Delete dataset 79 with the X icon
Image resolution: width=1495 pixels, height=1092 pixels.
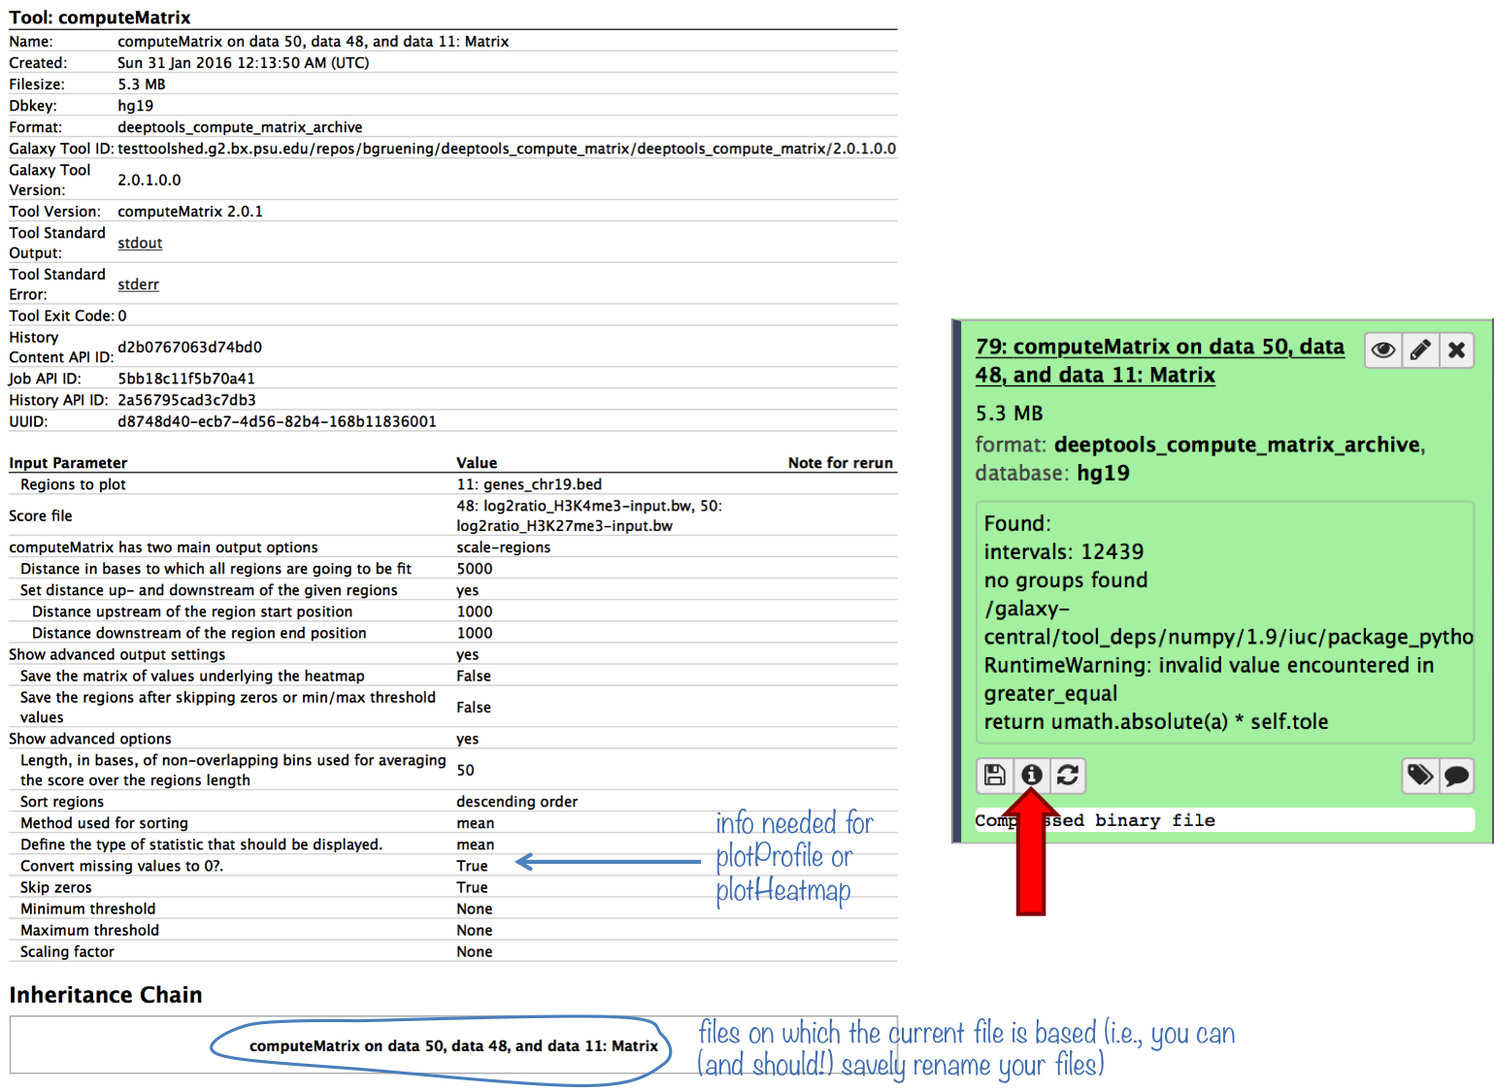pos(1456,350)
